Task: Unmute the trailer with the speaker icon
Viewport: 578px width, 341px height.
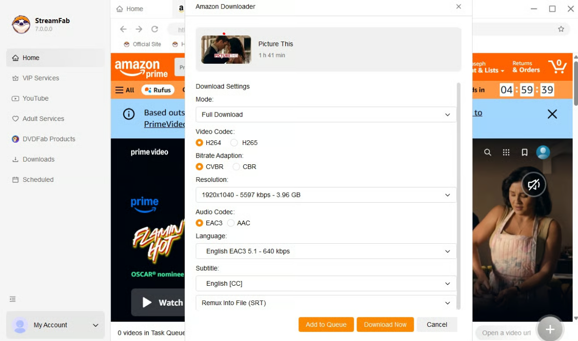Action: coord(534,185)
